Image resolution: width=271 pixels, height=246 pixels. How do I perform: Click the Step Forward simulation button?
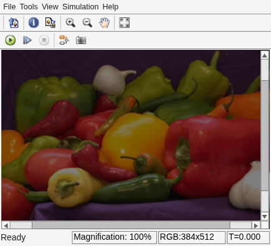pyautogui.click(x=27, y=40)
